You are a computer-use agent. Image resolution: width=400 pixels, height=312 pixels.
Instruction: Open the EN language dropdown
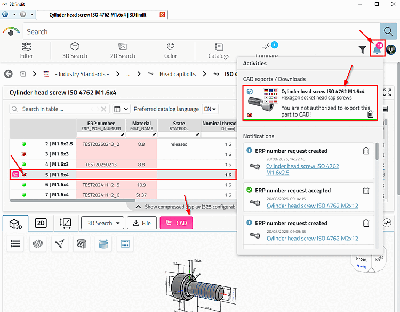click(210, 109)
